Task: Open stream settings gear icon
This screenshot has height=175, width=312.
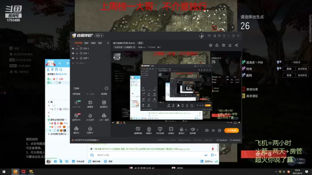Action: (x=220, y=130)
